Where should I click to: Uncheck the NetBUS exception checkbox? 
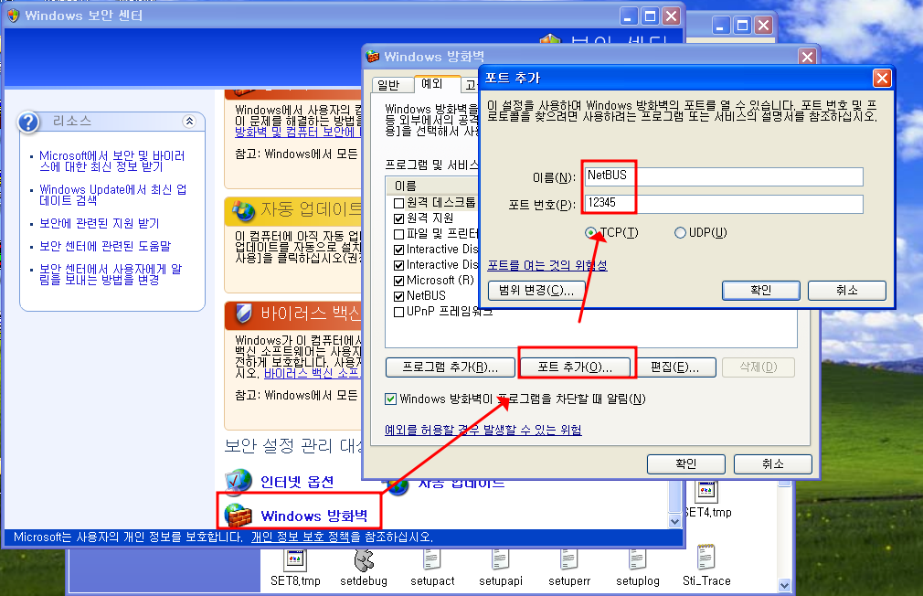[x=398, y=295]
